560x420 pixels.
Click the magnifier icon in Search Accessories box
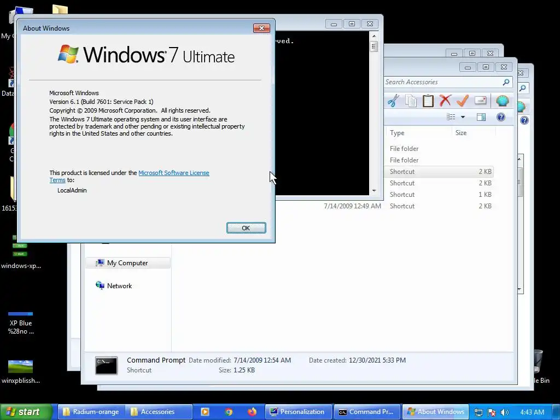[x=506, y=82]
